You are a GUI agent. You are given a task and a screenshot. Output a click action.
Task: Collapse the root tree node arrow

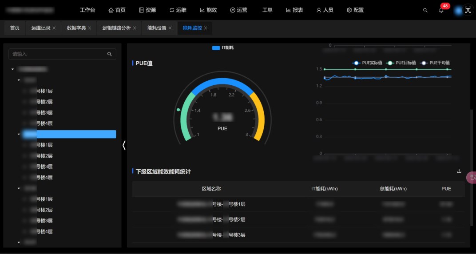pos(13,69)
